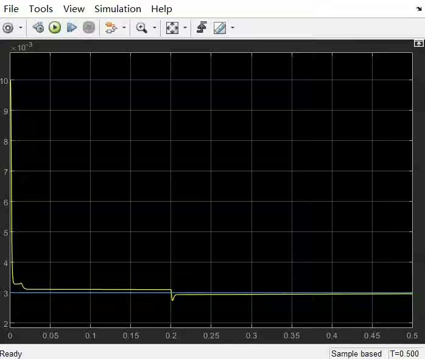Expand the configuration properties dropdown arrow

coord(21,27)
